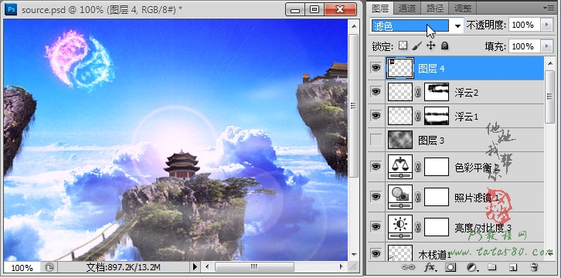Select the 照片滤镜 1 mask thumbnail

437,197
